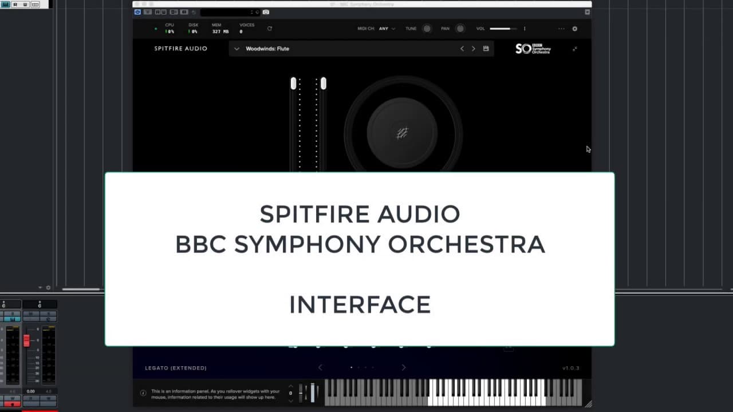Adjust the VOL slider
The image size is (733, 412).
click(503, 29)
